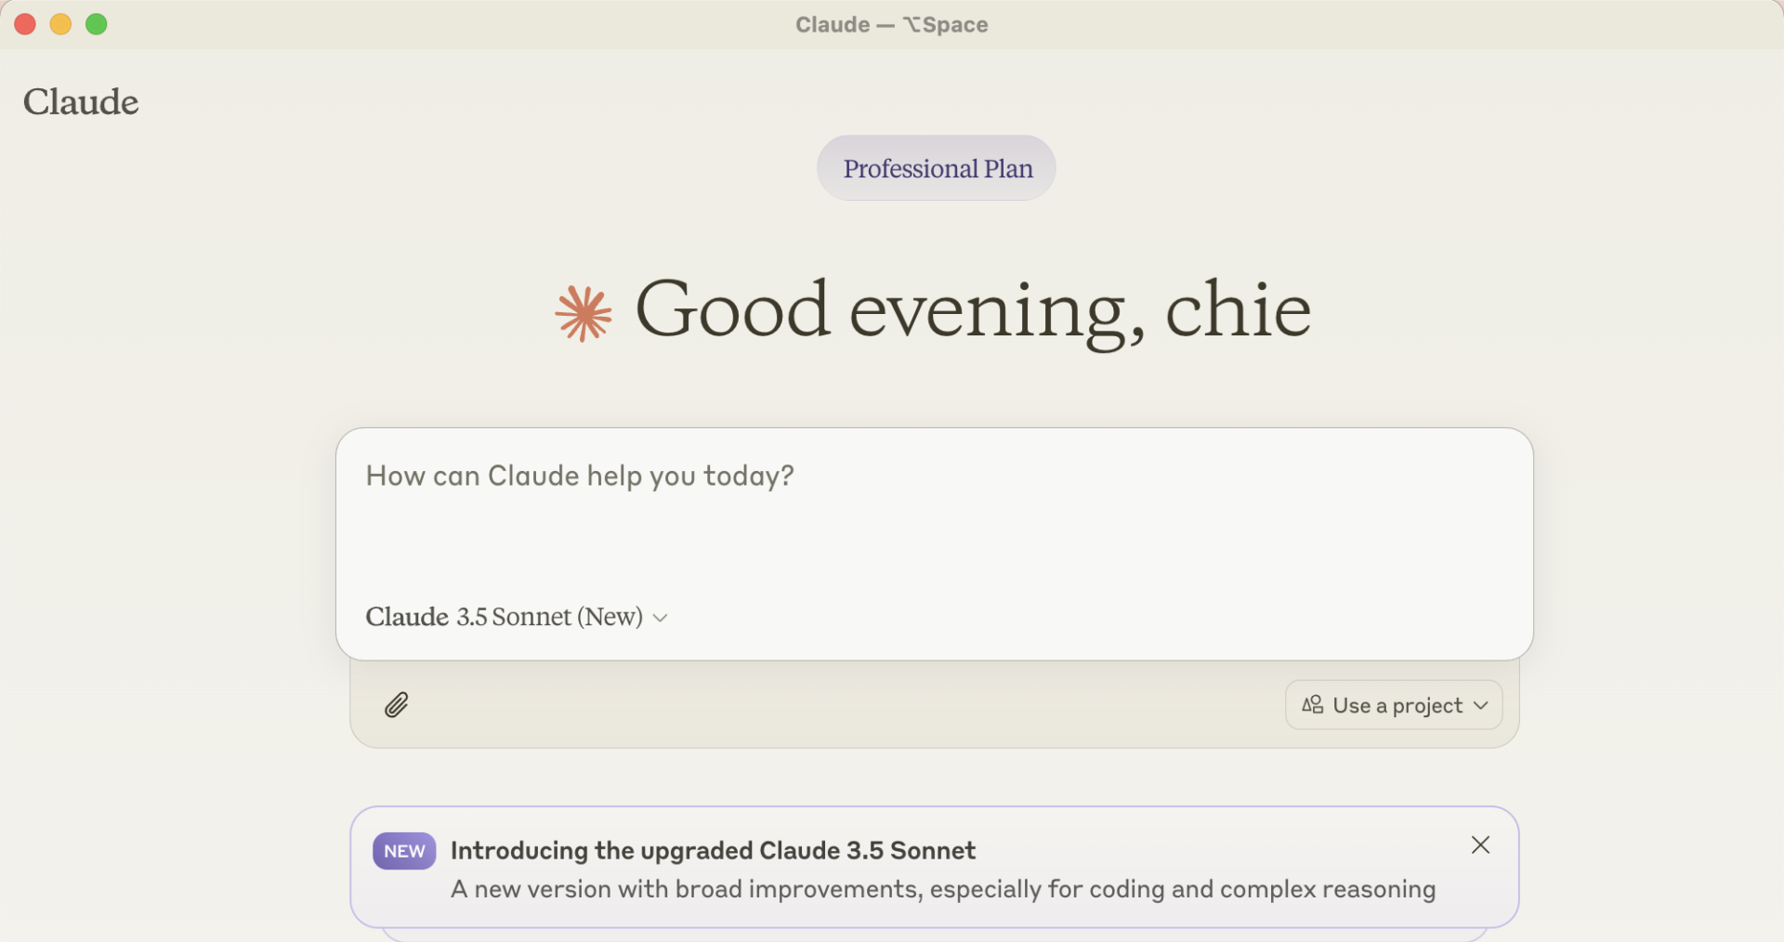Expand the model picker chevron arrow
The height and width of the screenshot is (942, 1784).
661,618
